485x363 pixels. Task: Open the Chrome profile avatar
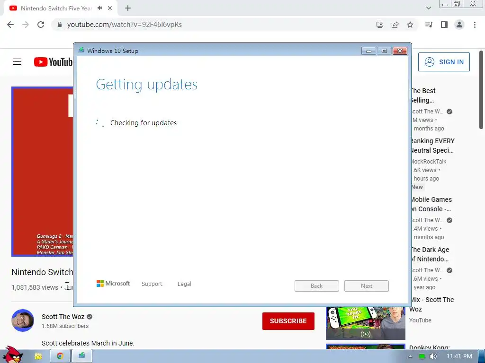point(459,25)
